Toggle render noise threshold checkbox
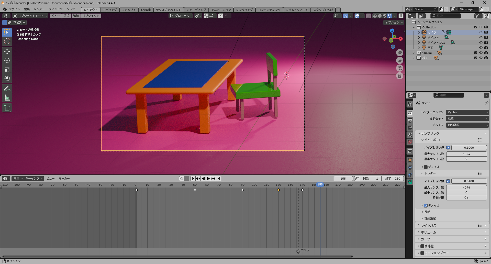 pyautogui.click(x=448, y=181)
